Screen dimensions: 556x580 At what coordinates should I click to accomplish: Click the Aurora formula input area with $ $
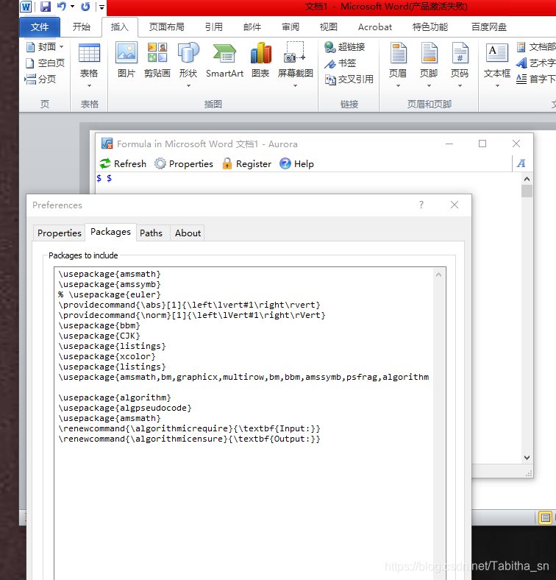pyautogui.click(x=309, y=183)
